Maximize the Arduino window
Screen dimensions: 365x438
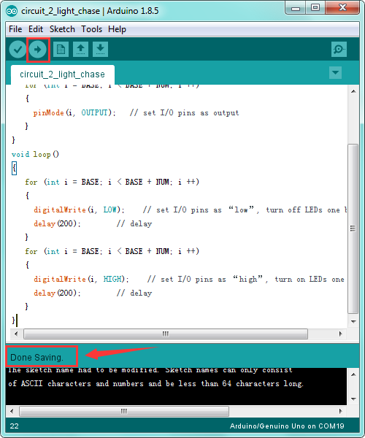point(315,8)
